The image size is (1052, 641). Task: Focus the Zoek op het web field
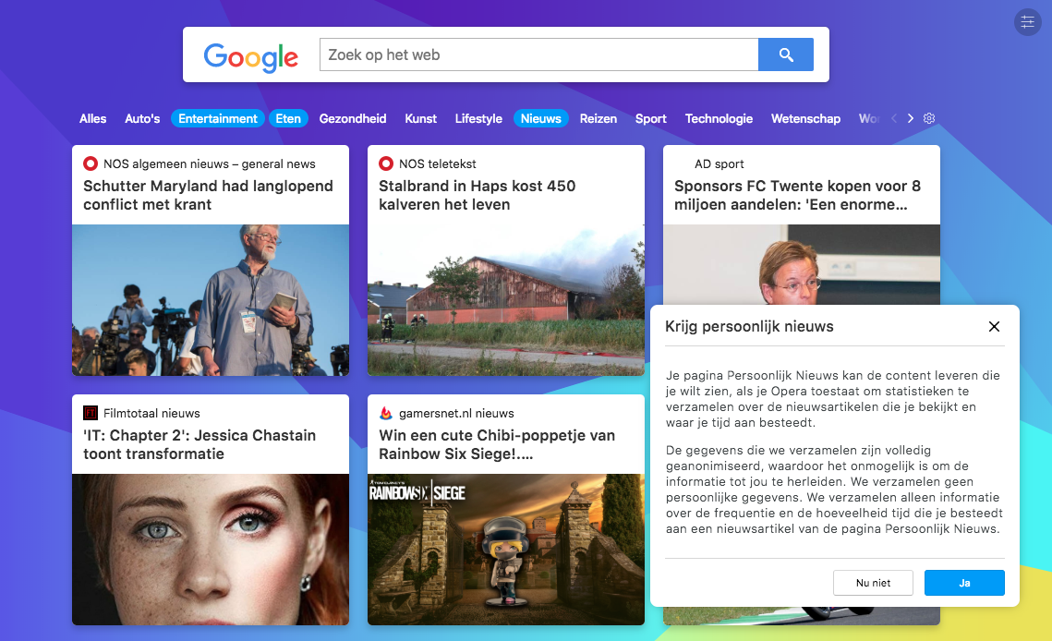(x=538, y=55)
